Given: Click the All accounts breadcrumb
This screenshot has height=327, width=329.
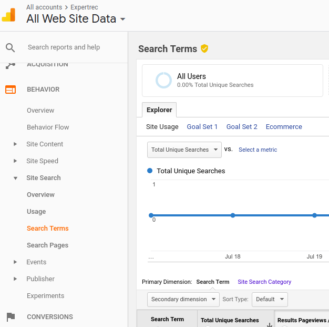Looking at the screenshot, I should point(44,7).
